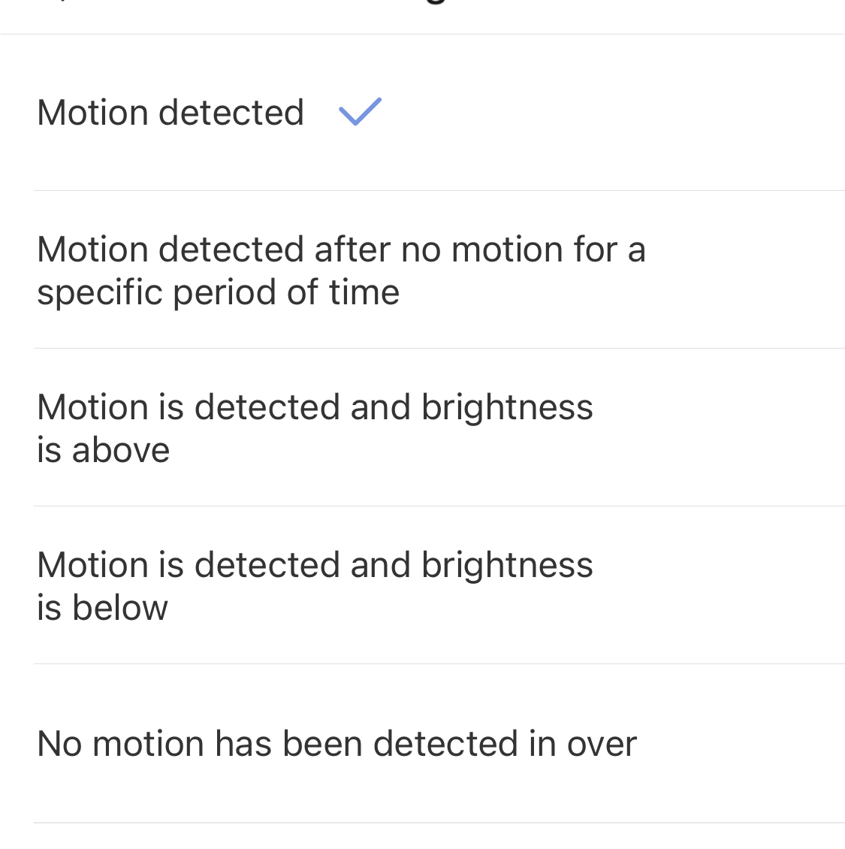Tap the blue checkmark beside Motion detected
This screenshot has width=845, height=849.
click(361, 112)
